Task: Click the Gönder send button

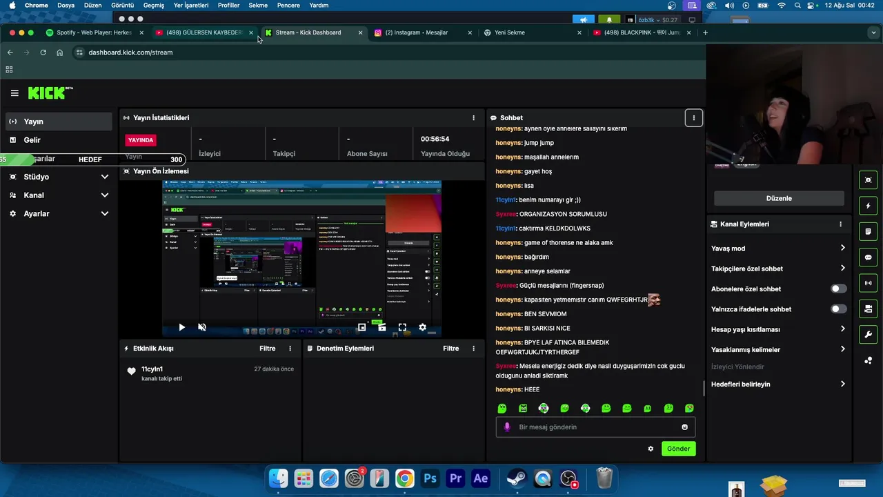Action: [678, 449]
